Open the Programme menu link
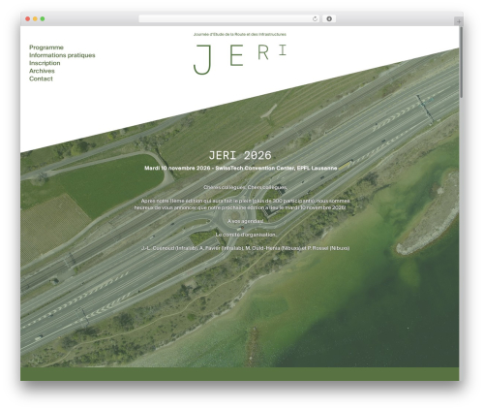Image resolution: width=484 pixels, height=410 pixels. [46, 47]
